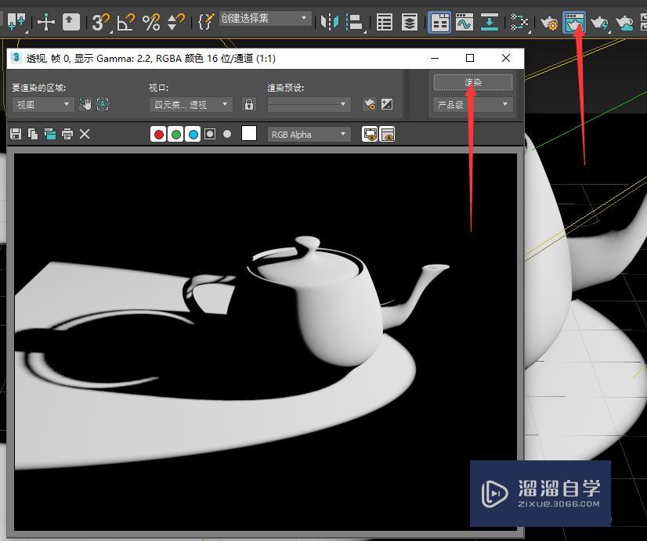Viewport: 647px width, 541px height.
Task: Print the rendered image
Action: tap(67, 134)
